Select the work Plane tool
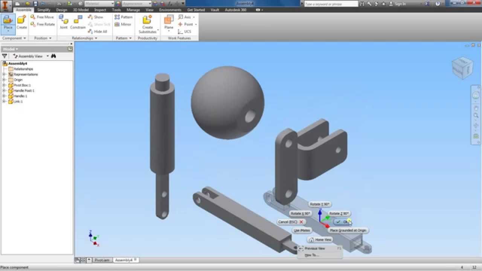This screenshot has height=271, width=482. pos(169,23)
